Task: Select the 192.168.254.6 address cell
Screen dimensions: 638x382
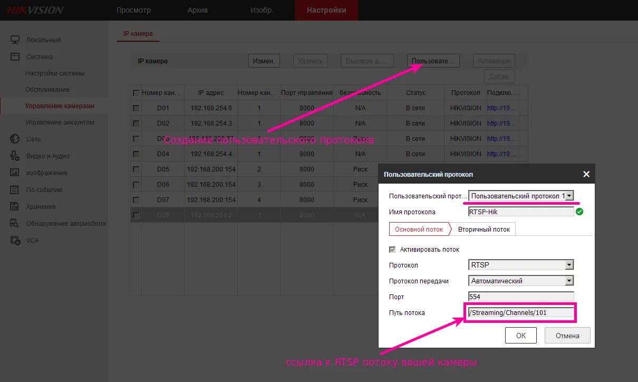Action: (211, 108)
